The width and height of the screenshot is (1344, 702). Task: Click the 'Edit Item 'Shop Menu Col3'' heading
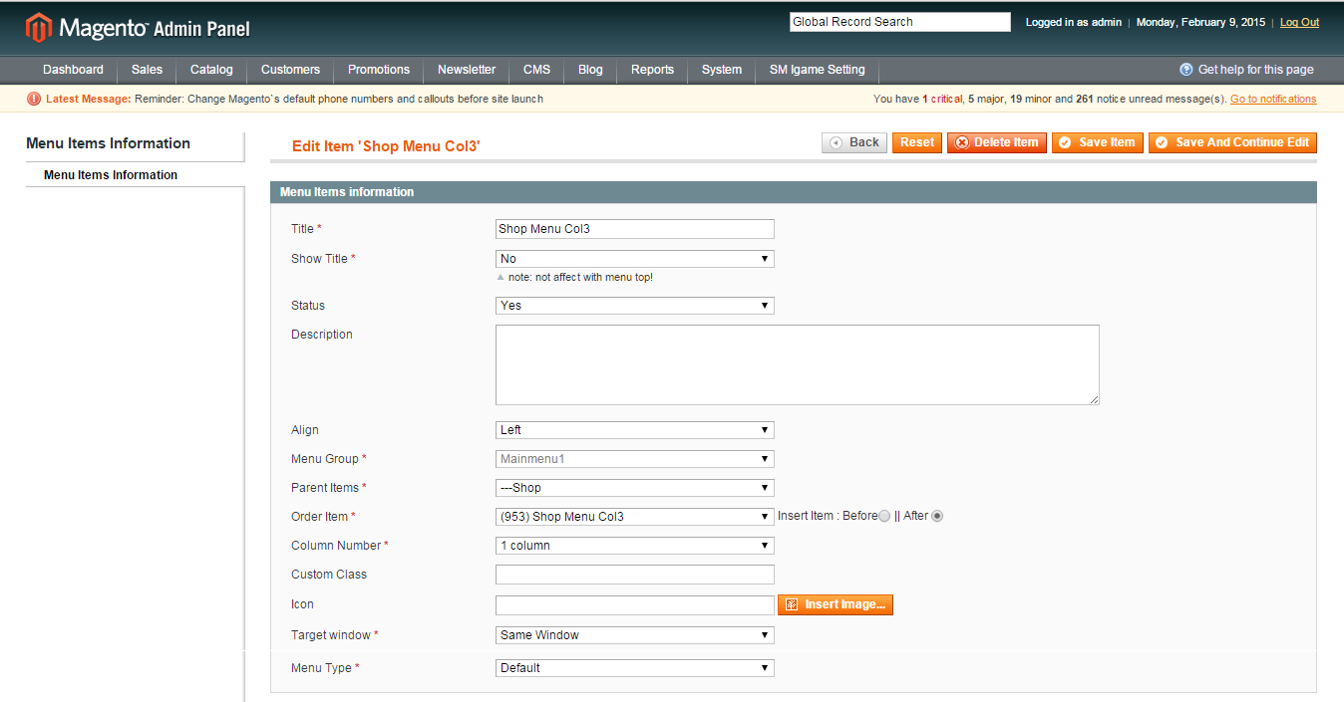pyautogui.click(x=386, y=146)
